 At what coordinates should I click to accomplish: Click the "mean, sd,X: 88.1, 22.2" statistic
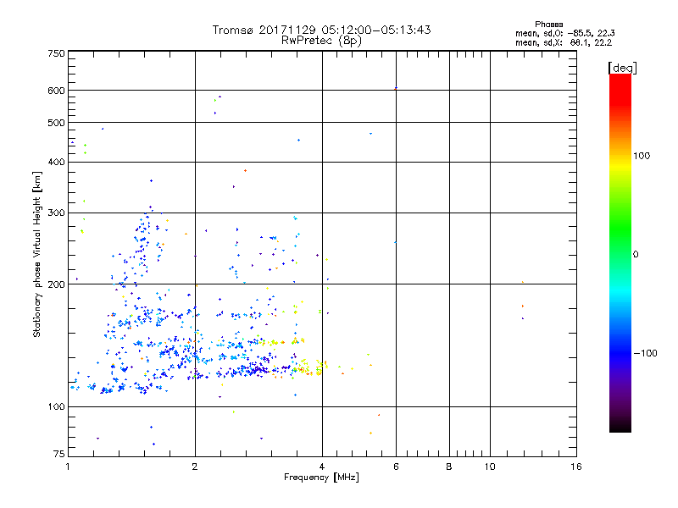tap(564, 42)
